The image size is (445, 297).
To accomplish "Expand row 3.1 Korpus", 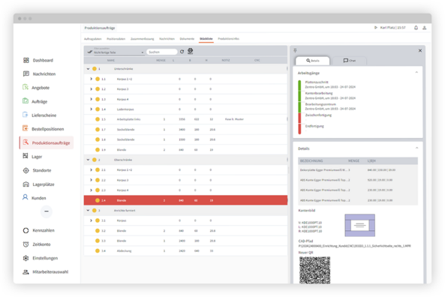I will [91, 220].
